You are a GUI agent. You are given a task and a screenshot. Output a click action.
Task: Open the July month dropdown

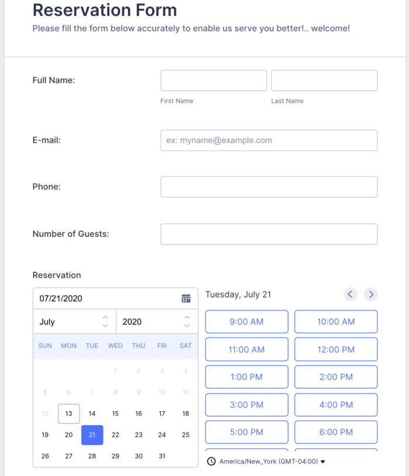click(74, 321)
